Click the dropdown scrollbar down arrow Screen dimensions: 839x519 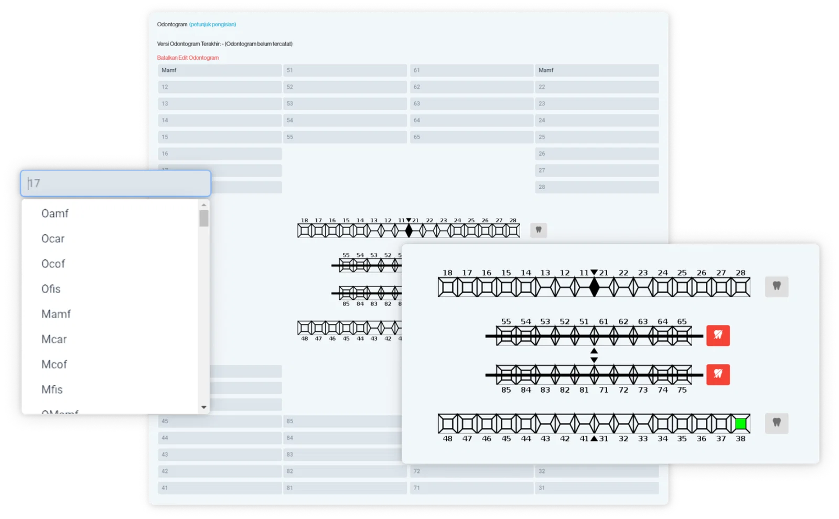coord(204,407)
